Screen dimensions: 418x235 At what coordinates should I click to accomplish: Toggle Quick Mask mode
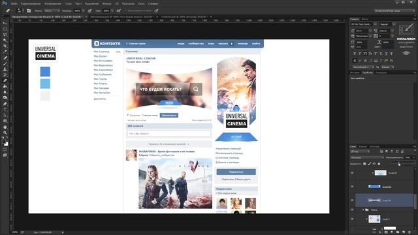click(5, 149)
